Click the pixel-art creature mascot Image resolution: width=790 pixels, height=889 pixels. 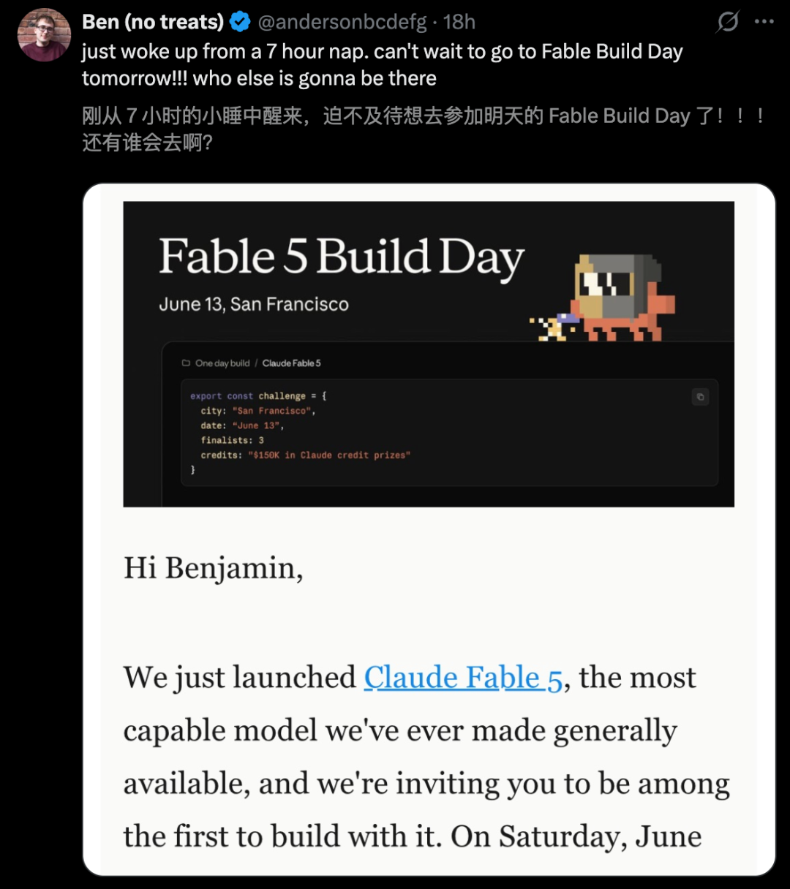click(x=603, y=298)
